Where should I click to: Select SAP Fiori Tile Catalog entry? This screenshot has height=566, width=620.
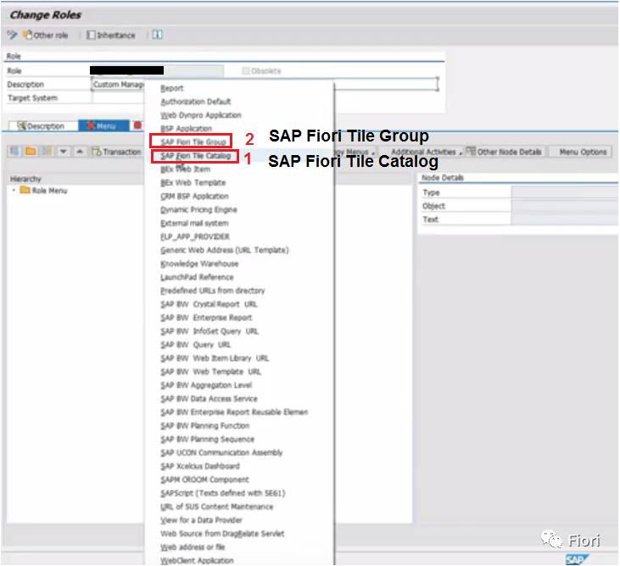point(195,156)
